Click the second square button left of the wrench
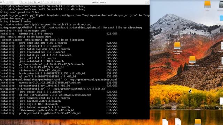 [x=12, y=2]
